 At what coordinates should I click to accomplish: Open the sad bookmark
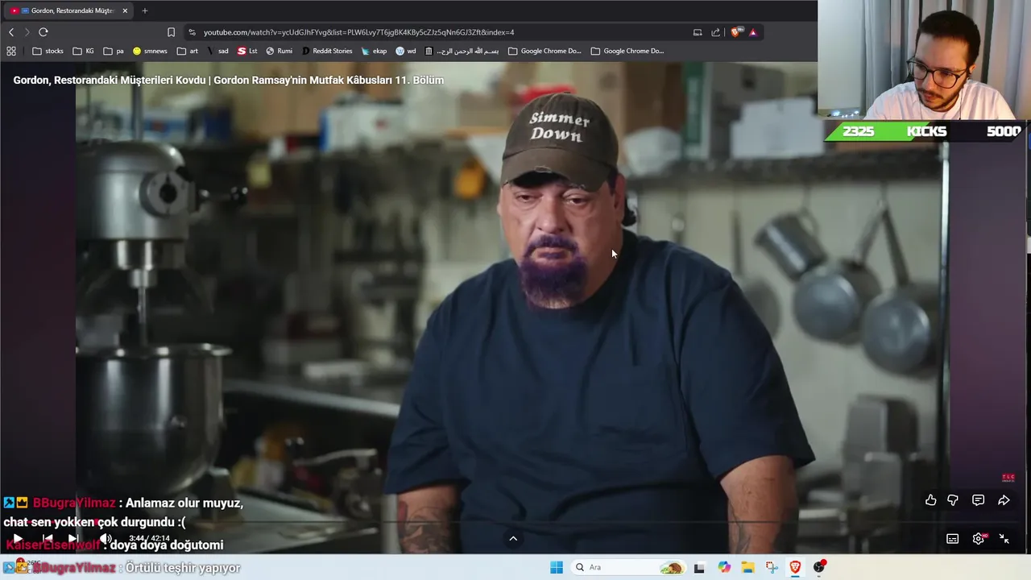point(217,51)
